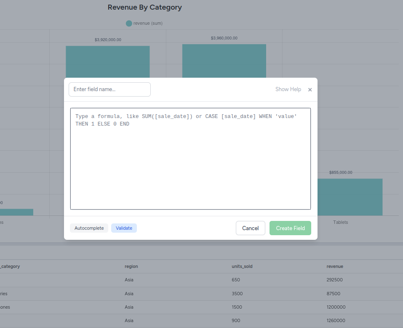Toggle the Autocomplete option
This screenshot has width=403, height=328.
[89, 228]
